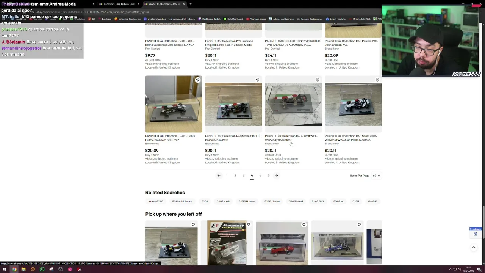
Task: Search related 'f1 1:43 minichamps'
Action: click(x=182, y=201)
